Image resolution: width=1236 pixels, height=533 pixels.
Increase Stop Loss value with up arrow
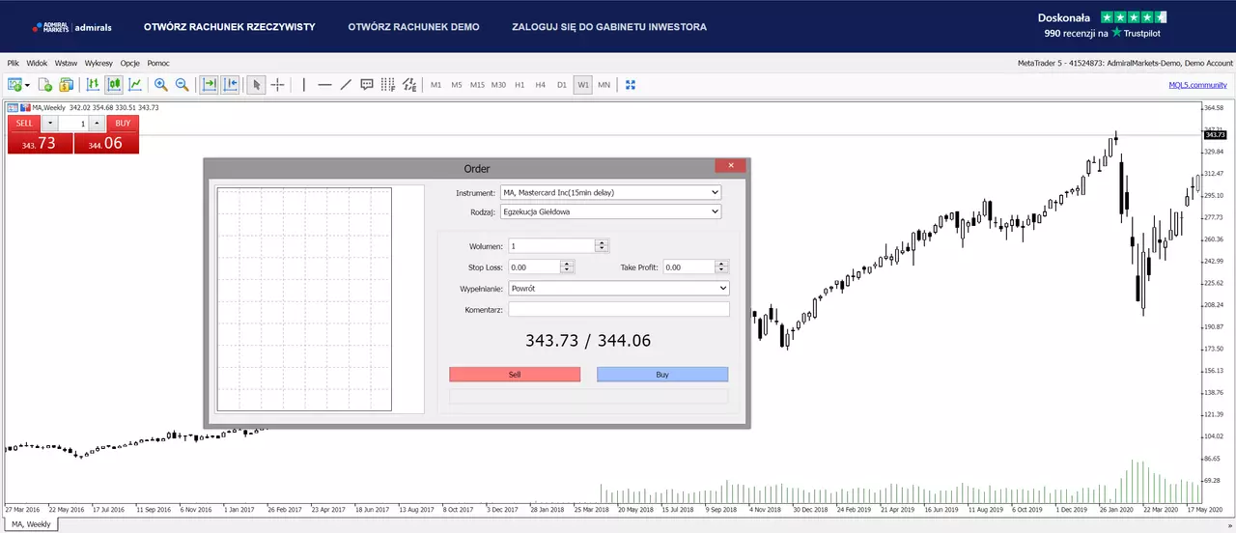pos(567,264)
